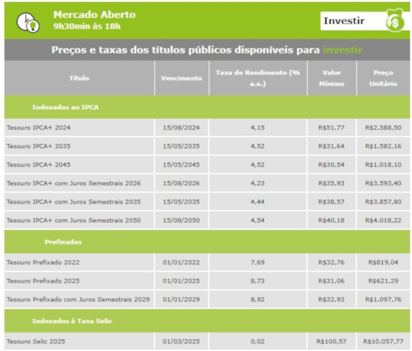Open the Investir button
This screenshot has width=412, height=351.
365,21
